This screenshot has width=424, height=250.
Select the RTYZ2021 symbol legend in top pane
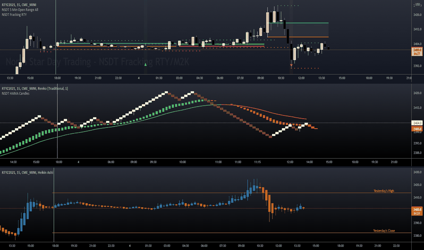(19, 5)
